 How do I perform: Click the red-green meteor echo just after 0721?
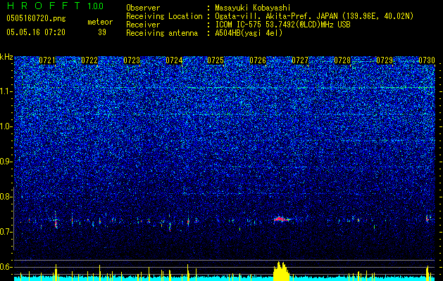(x=56, y=221)
